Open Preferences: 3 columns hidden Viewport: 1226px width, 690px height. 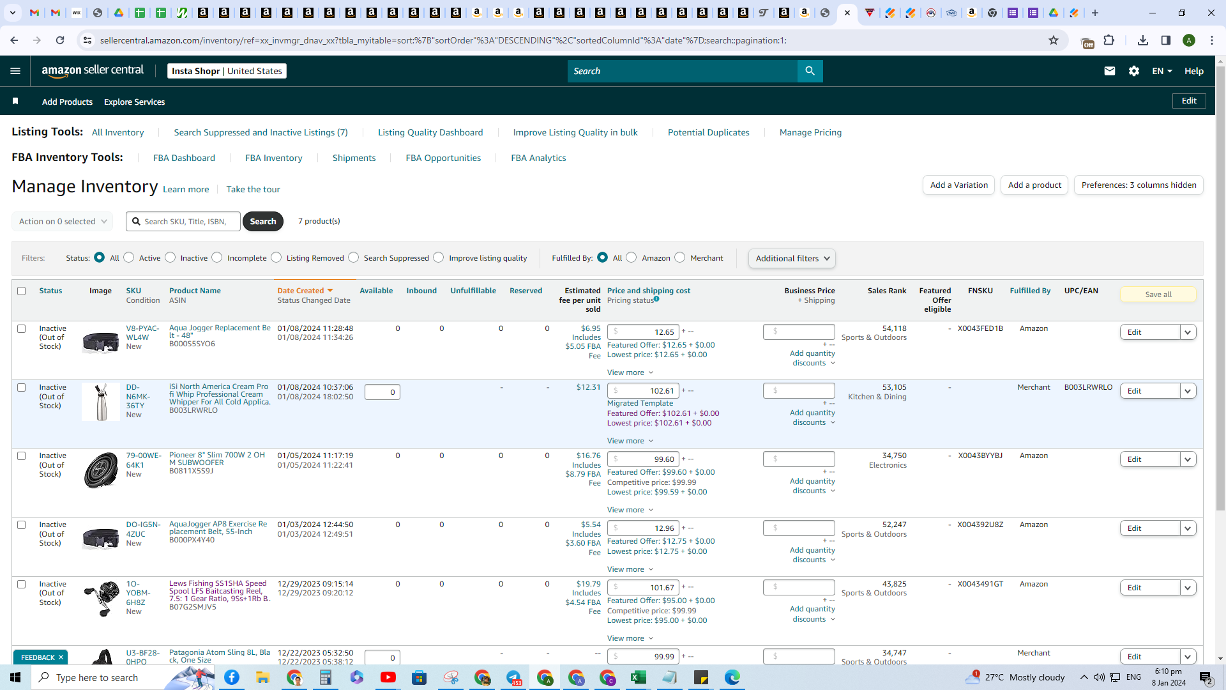[x=1139, y=185]
